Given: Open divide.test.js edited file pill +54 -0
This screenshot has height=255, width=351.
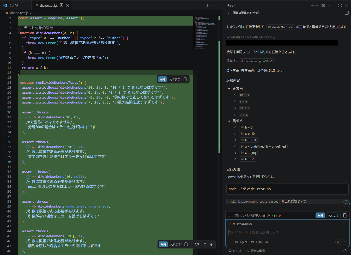Looking at the screenshot, I should 257,61.
